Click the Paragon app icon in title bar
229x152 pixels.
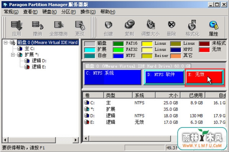[5, 5]
